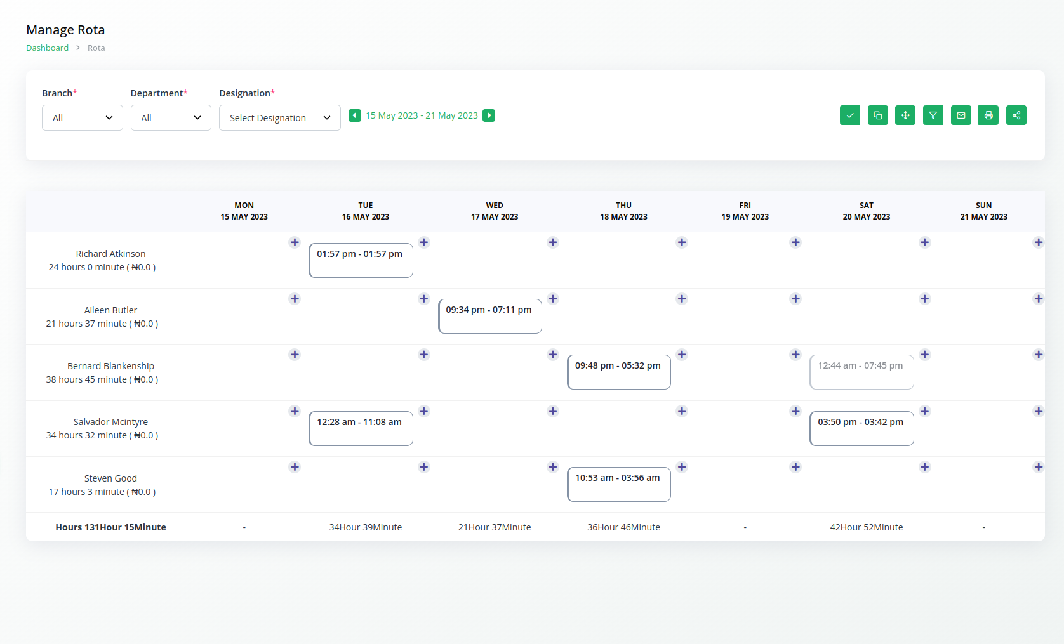
Task: Click the copy rota icon
Action: click(x=877, y=115)
